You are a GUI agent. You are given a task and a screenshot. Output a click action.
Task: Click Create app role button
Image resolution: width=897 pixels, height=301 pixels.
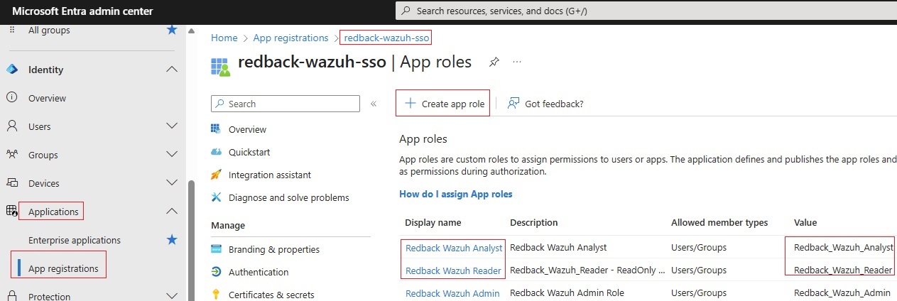[443, 104]
